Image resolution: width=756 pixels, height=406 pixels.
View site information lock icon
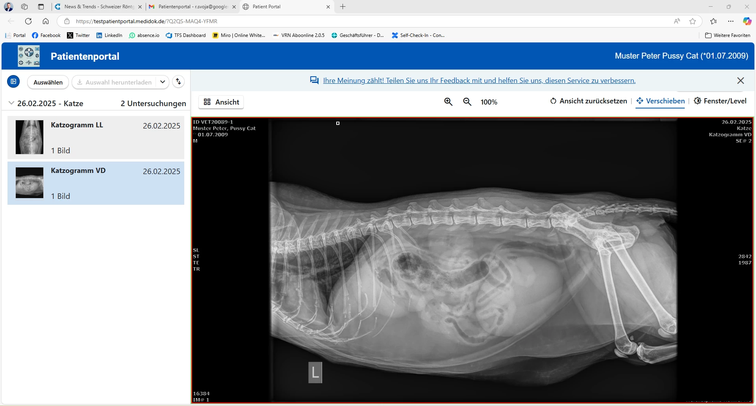(67, 21)
